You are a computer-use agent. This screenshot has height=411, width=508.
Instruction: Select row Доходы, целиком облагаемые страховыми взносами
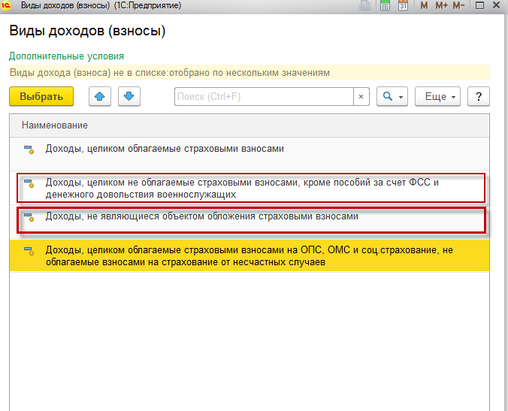click(249, 154)
